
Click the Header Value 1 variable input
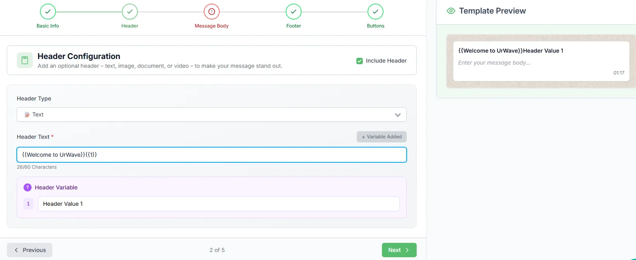tap(219, 204)
